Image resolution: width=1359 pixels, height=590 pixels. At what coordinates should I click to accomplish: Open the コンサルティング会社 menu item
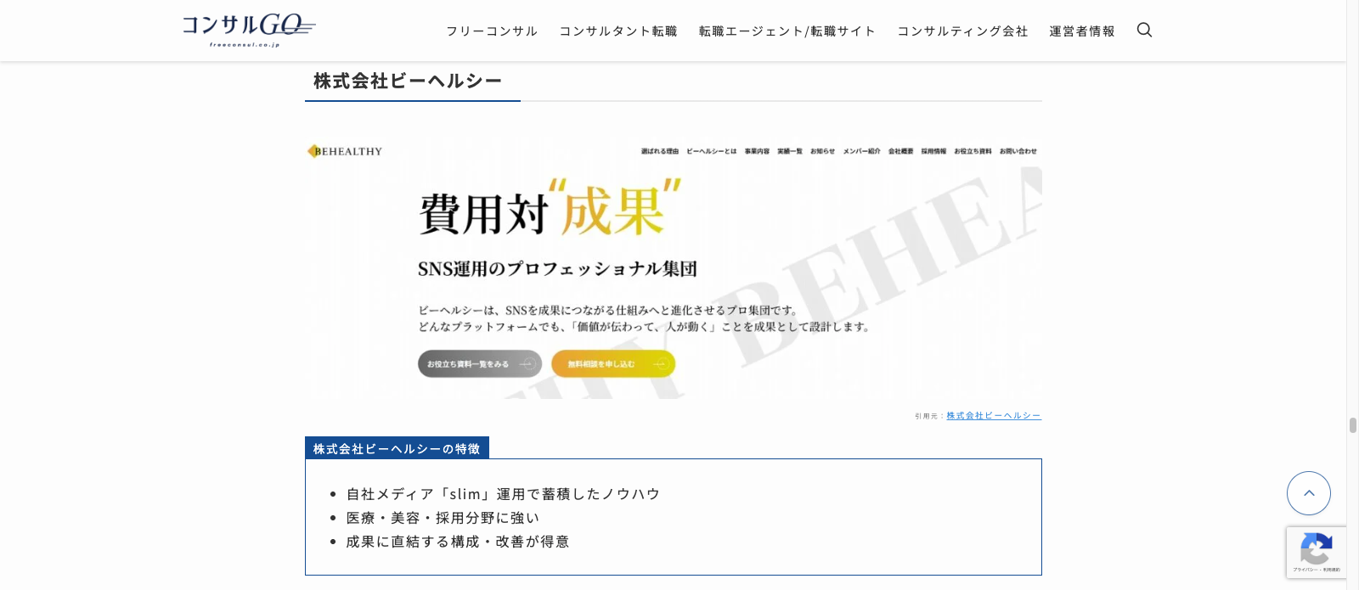tap(962, 31)
